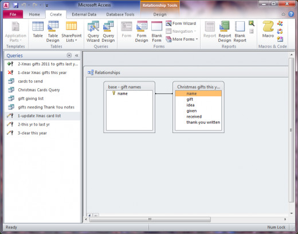Expand the More Forms dropdown
298x234 pixels.
[x=182, y=39]
